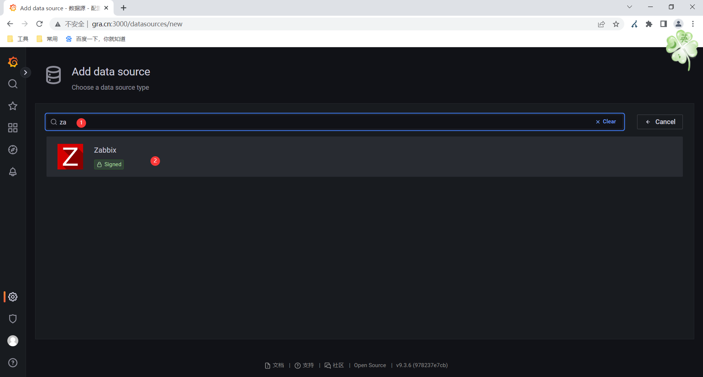This screenshot has height=377, width=703.
Task: Open the Chrome profile icon
Action: (x=678, y=24)
